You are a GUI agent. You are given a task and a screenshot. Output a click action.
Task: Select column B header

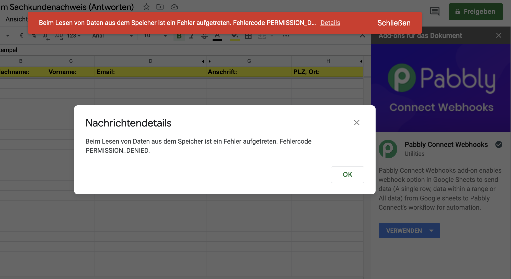coord(21,61)
